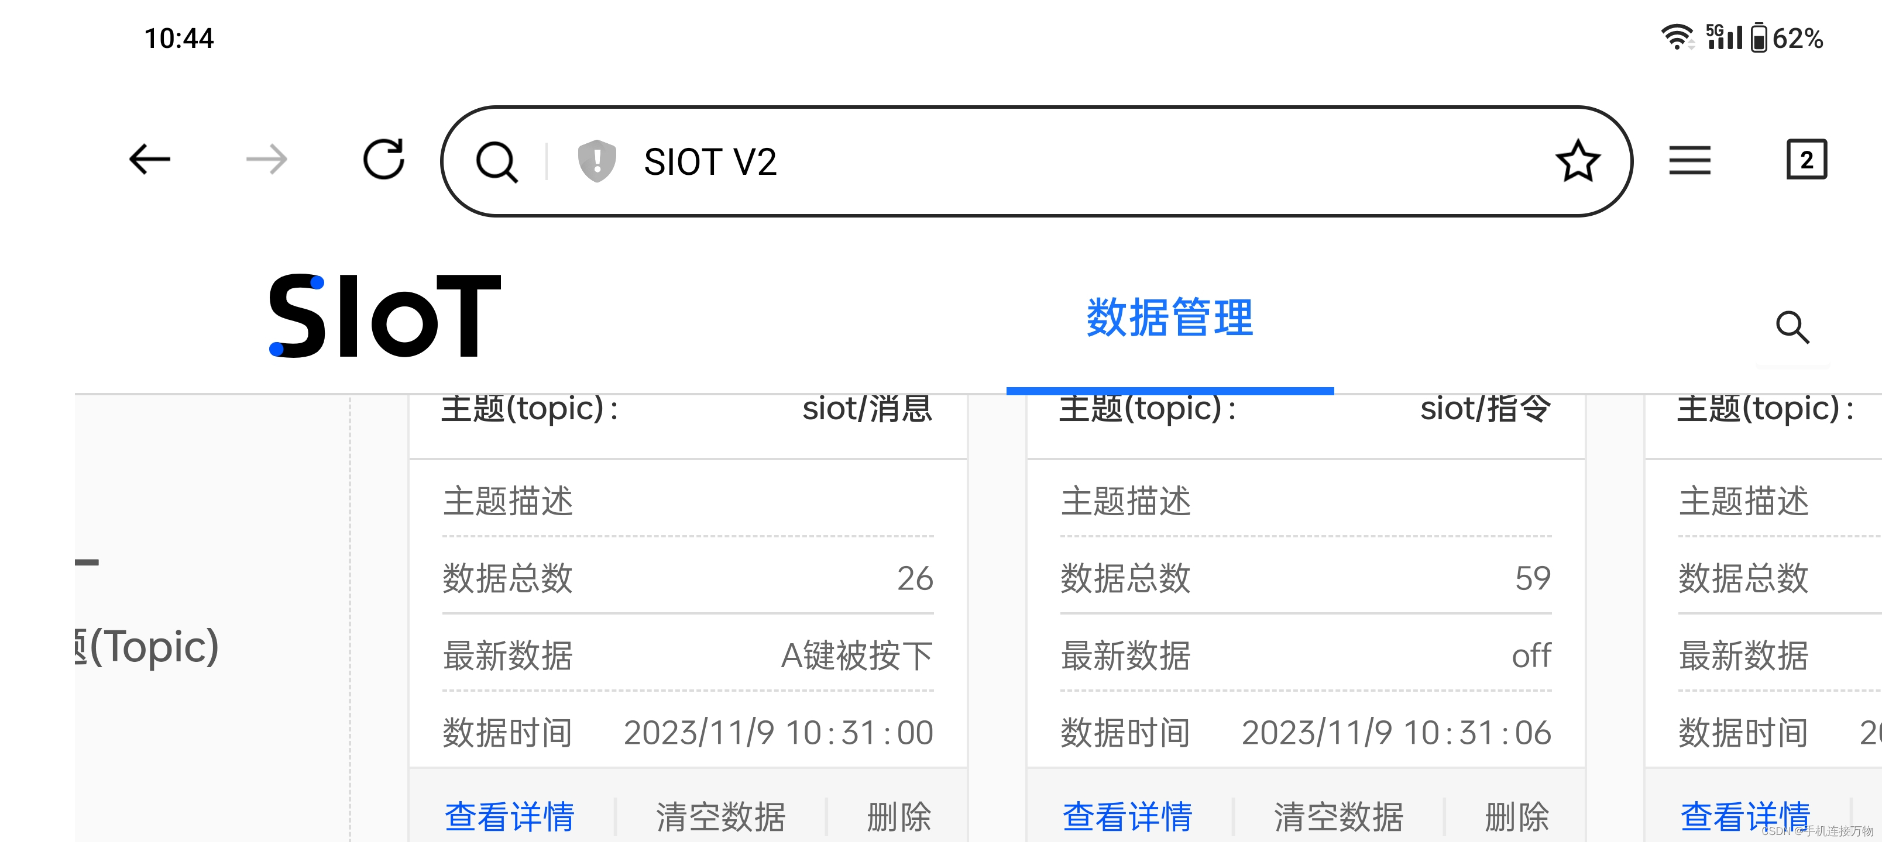The height and width of the screenshot is (842, 1882).
Task: Click the forward navigation arrow
Action: [266, 159]
